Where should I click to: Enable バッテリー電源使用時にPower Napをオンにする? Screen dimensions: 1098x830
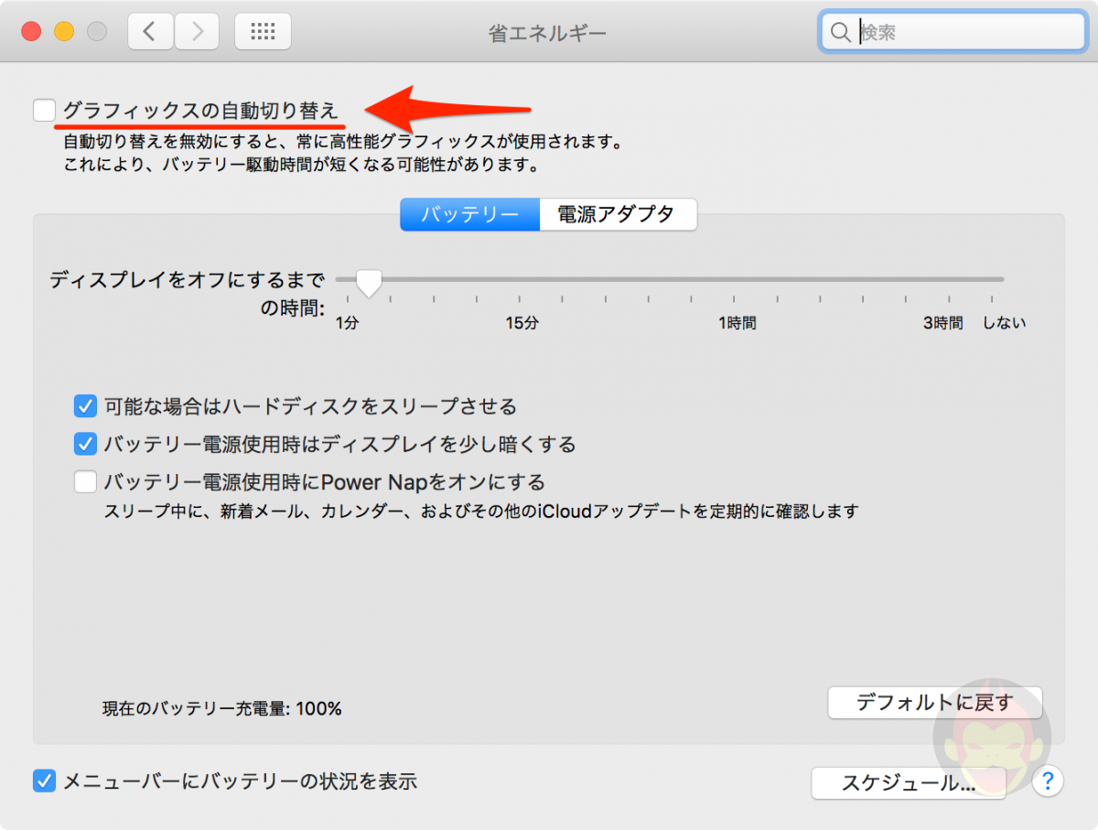coord(85,481)
